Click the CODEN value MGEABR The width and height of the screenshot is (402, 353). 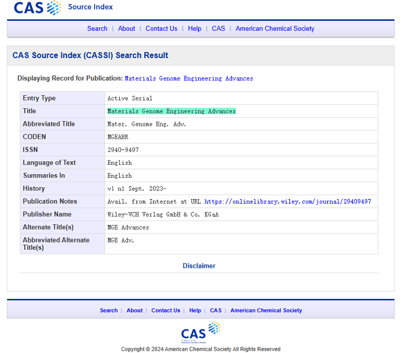coord(118,137)
